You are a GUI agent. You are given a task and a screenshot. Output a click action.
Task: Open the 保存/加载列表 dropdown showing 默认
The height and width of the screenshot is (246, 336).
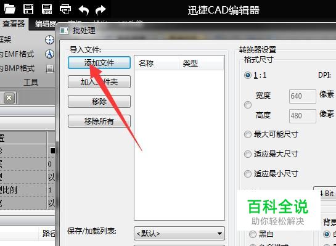pos(179,233)
